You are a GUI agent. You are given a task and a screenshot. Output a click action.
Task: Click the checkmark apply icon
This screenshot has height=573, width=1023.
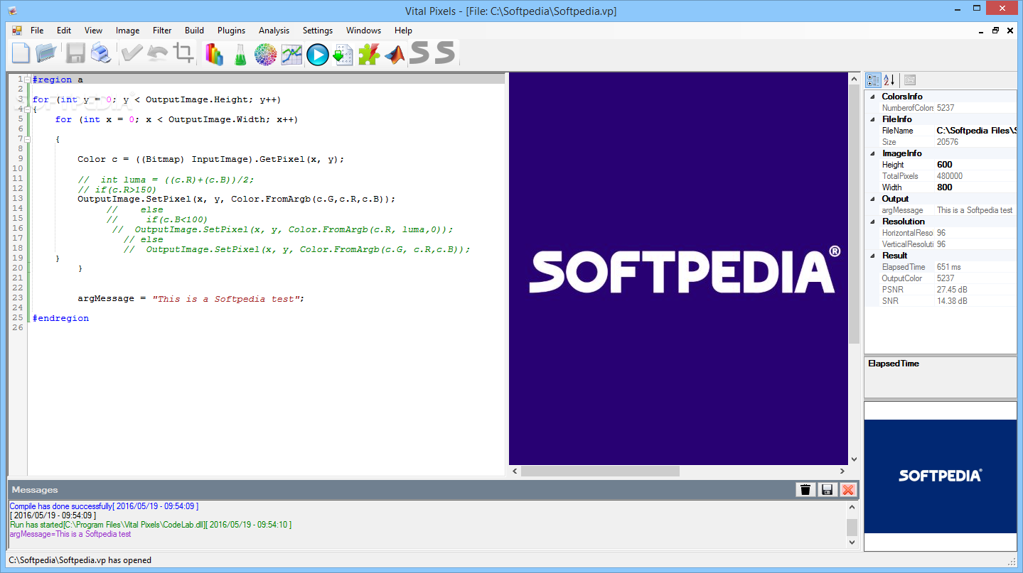pyautogui.click(x=132, y=54)
